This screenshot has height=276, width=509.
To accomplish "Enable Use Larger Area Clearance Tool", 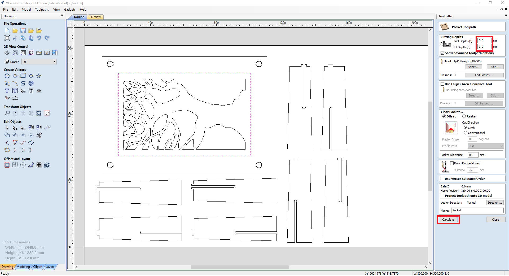I will point(442,84).
